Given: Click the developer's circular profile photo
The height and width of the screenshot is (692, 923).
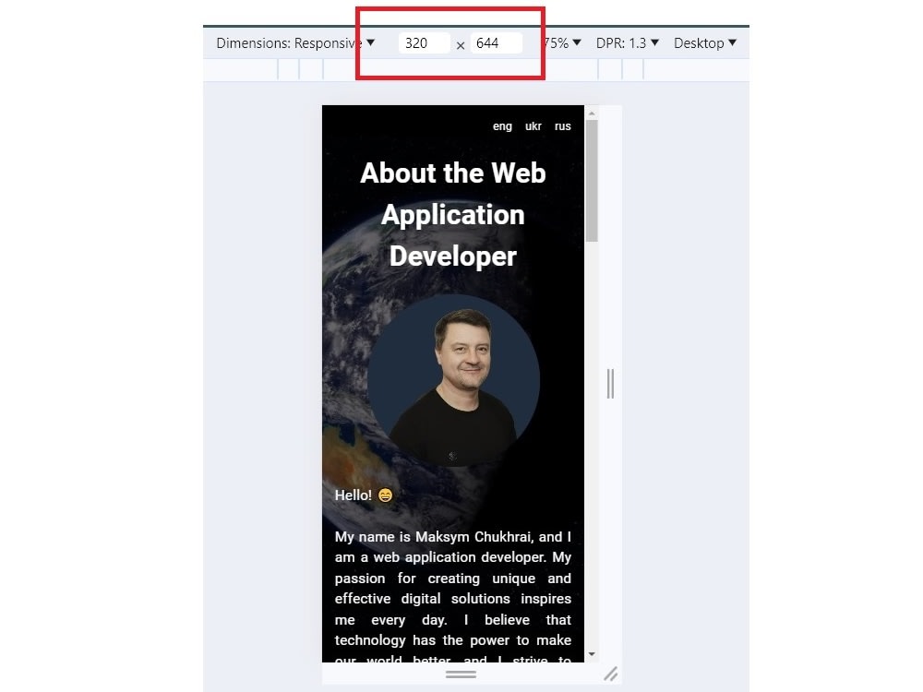Looking at the screenshot, I should 453,378.
